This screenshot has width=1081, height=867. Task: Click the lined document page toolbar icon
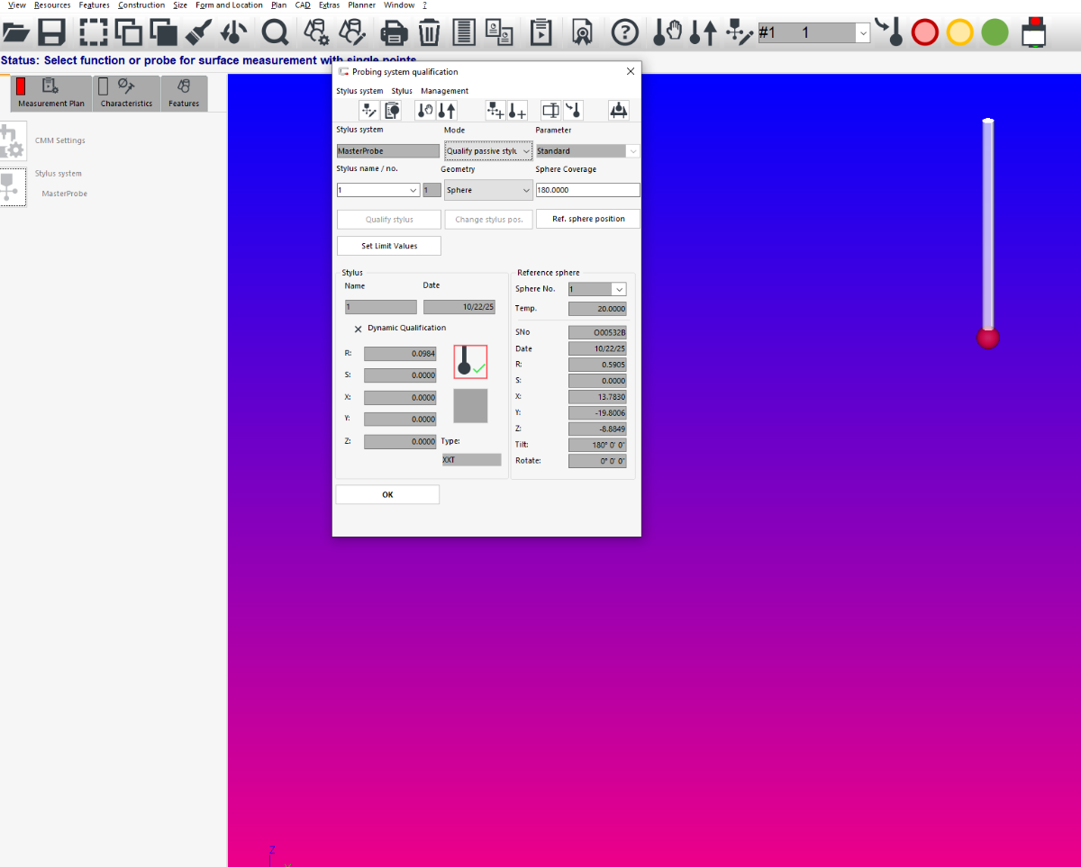tap(464, 33)
